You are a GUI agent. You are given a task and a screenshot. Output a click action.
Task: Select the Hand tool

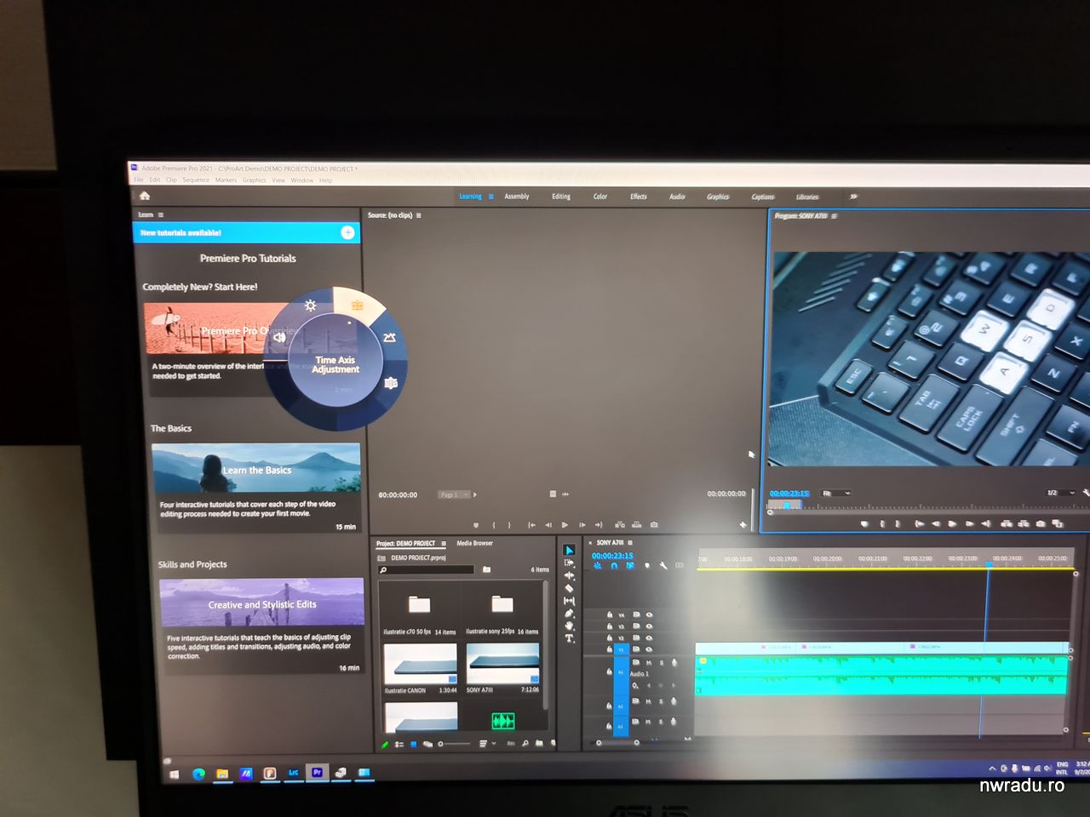click(x=569, y=626)
